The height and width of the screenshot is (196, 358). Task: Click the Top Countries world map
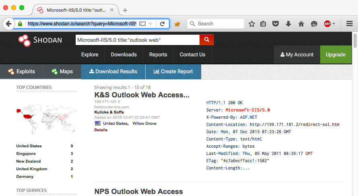[46, 119]
